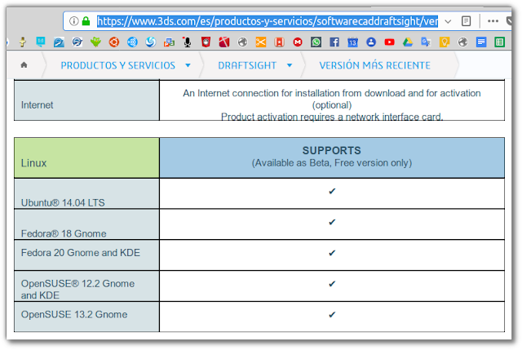Click the 'Linux' header cell
The height and width of the screenshot is (350, 522).
tap(86, 157)
